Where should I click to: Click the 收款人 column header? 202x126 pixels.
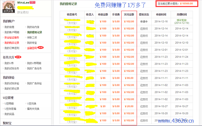tap(90, 14)
